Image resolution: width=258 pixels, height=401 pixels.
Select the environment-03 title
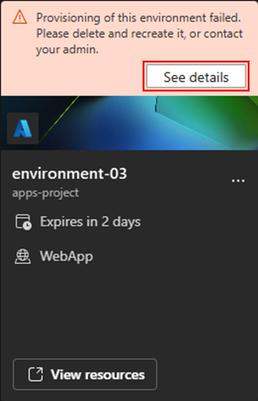(x=70, y=174)
